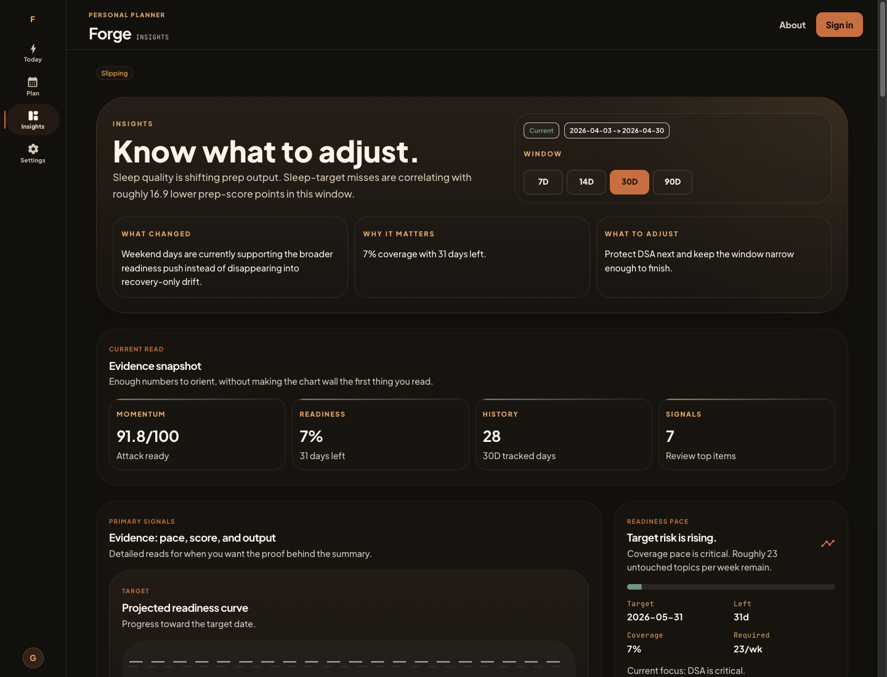Image resolution: width=887 pixels, height=677 pixels.
Task: Click the 'Evidence snapshot' heading
Action: tap(155, 366)
